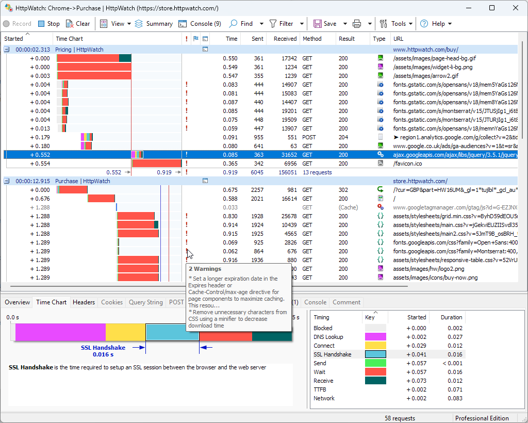Click type icon for logo2.png row

381,268
